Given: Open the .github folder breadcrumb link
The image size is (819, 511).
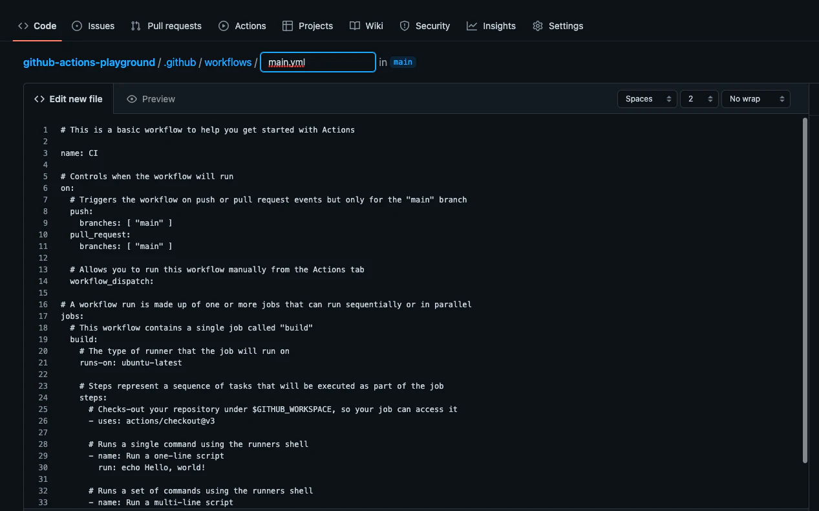Looking at the screenshot, I should pyautogui.click(x=180, y=63).
